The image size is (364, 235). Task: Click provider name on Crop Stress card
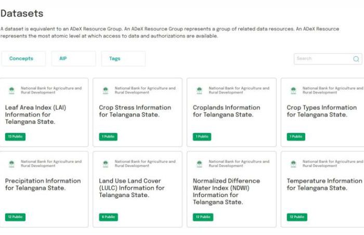click(x=145, y=90)
